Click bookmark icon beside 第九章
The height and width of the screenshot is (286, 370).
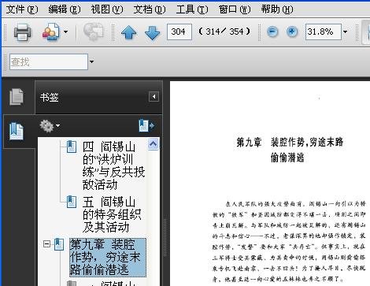click(x=59, y=244)
